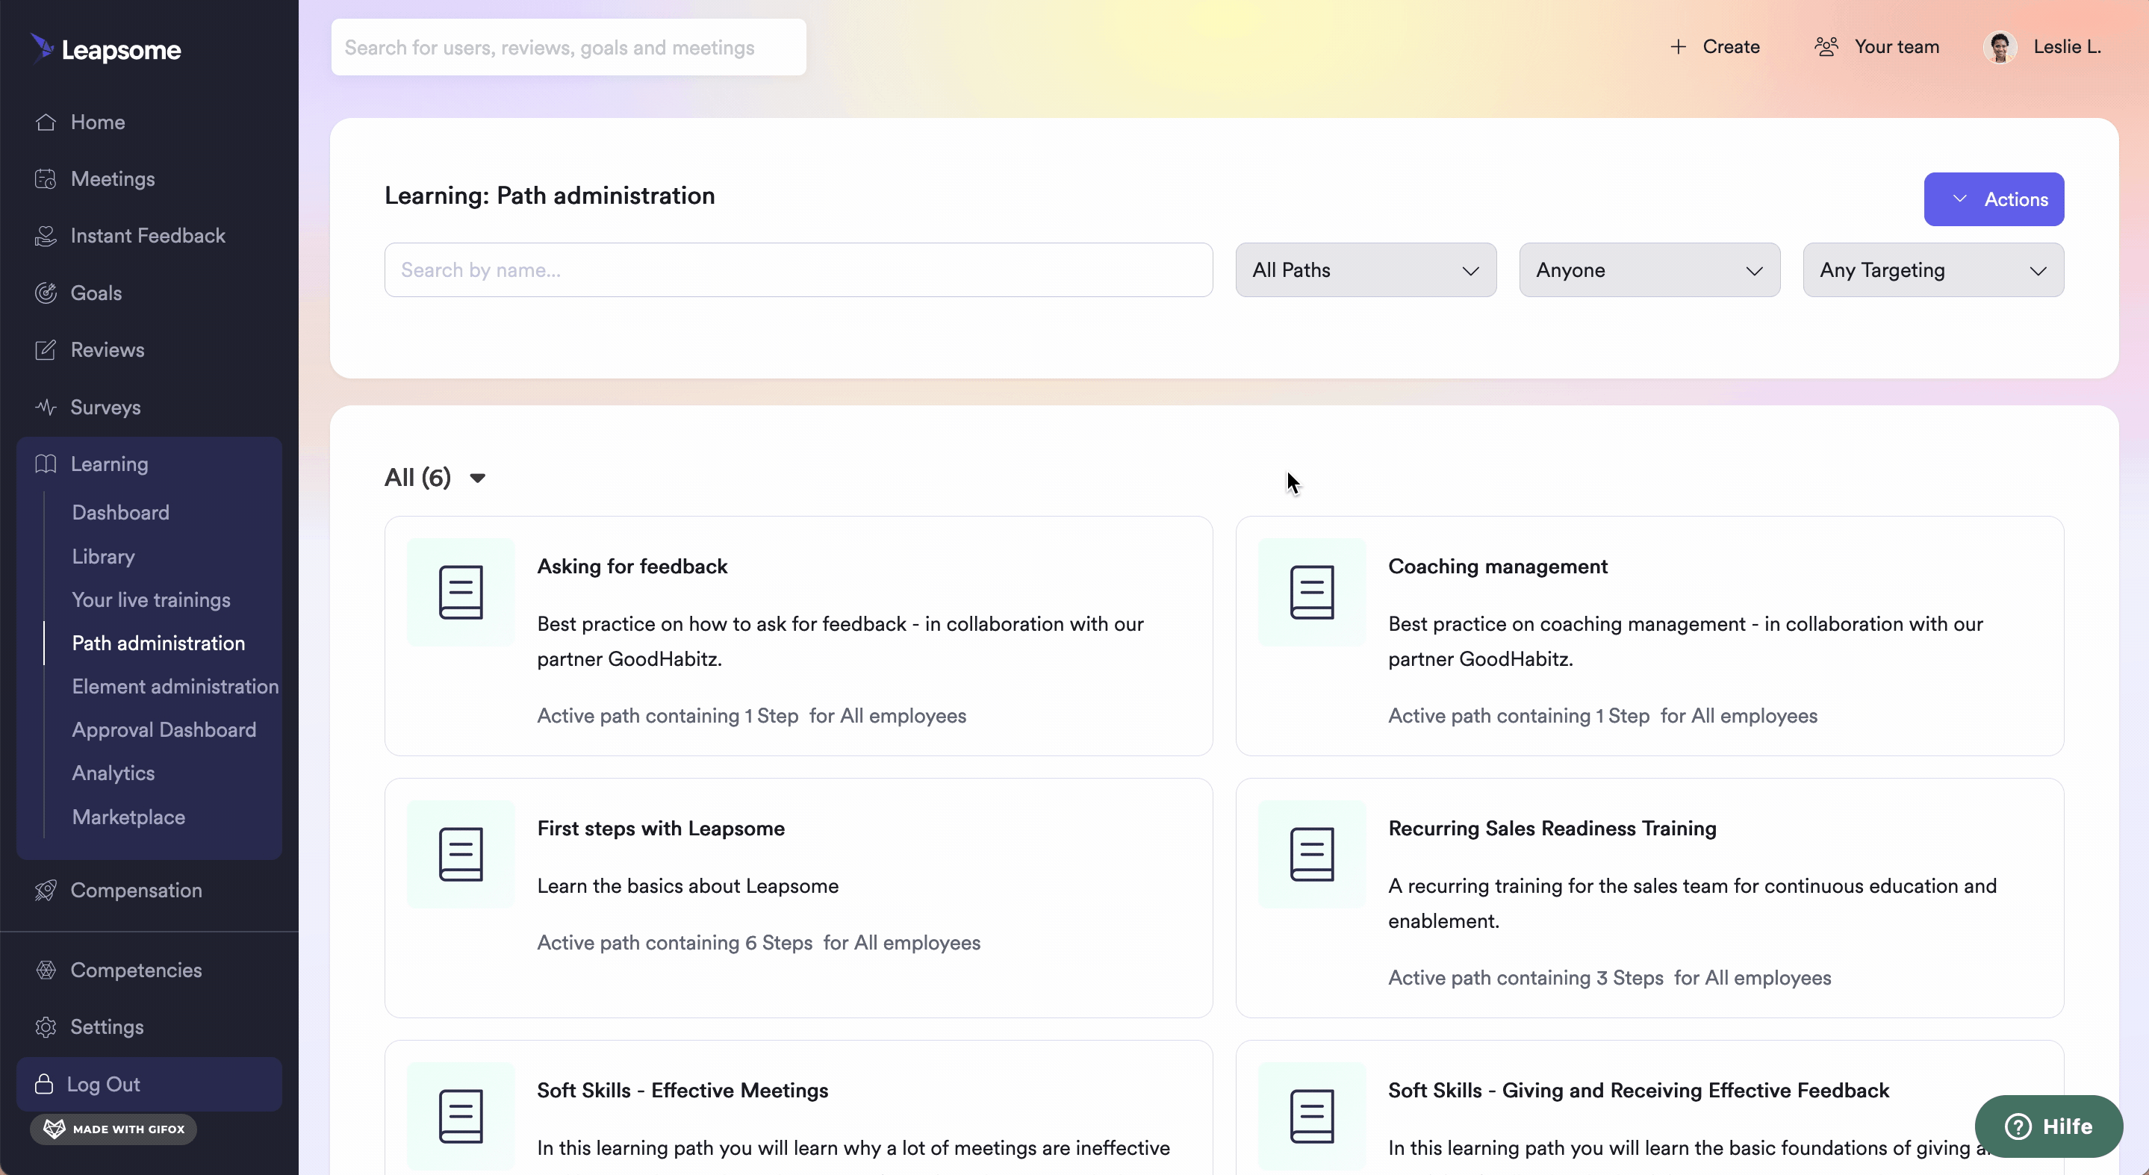Viewport: 2149px width, 1175px height.
Task: Select the Meetings icon
Action: tap(46, 178)
